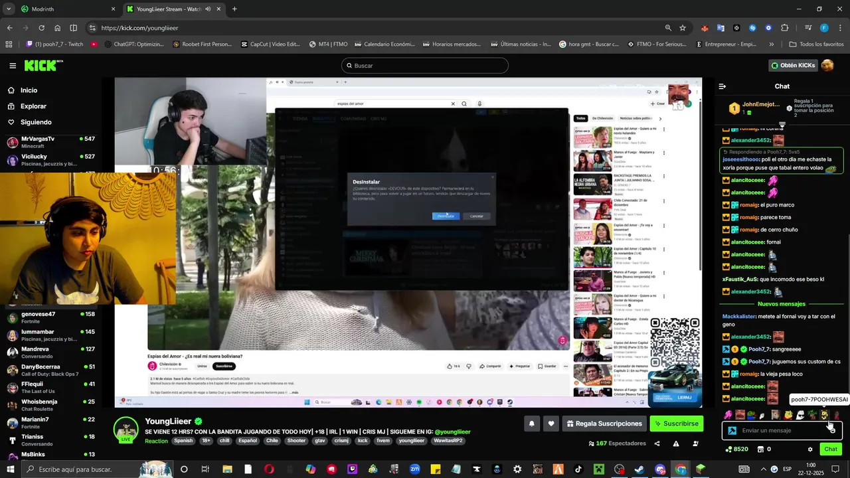Select the Pepe frog quick emote

click(752, 415)
